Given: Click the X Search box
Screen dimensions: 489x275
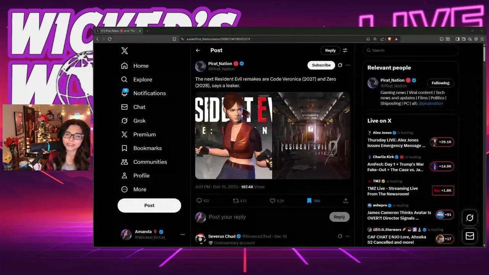Looking at the screenshot, I should point(411,50).
